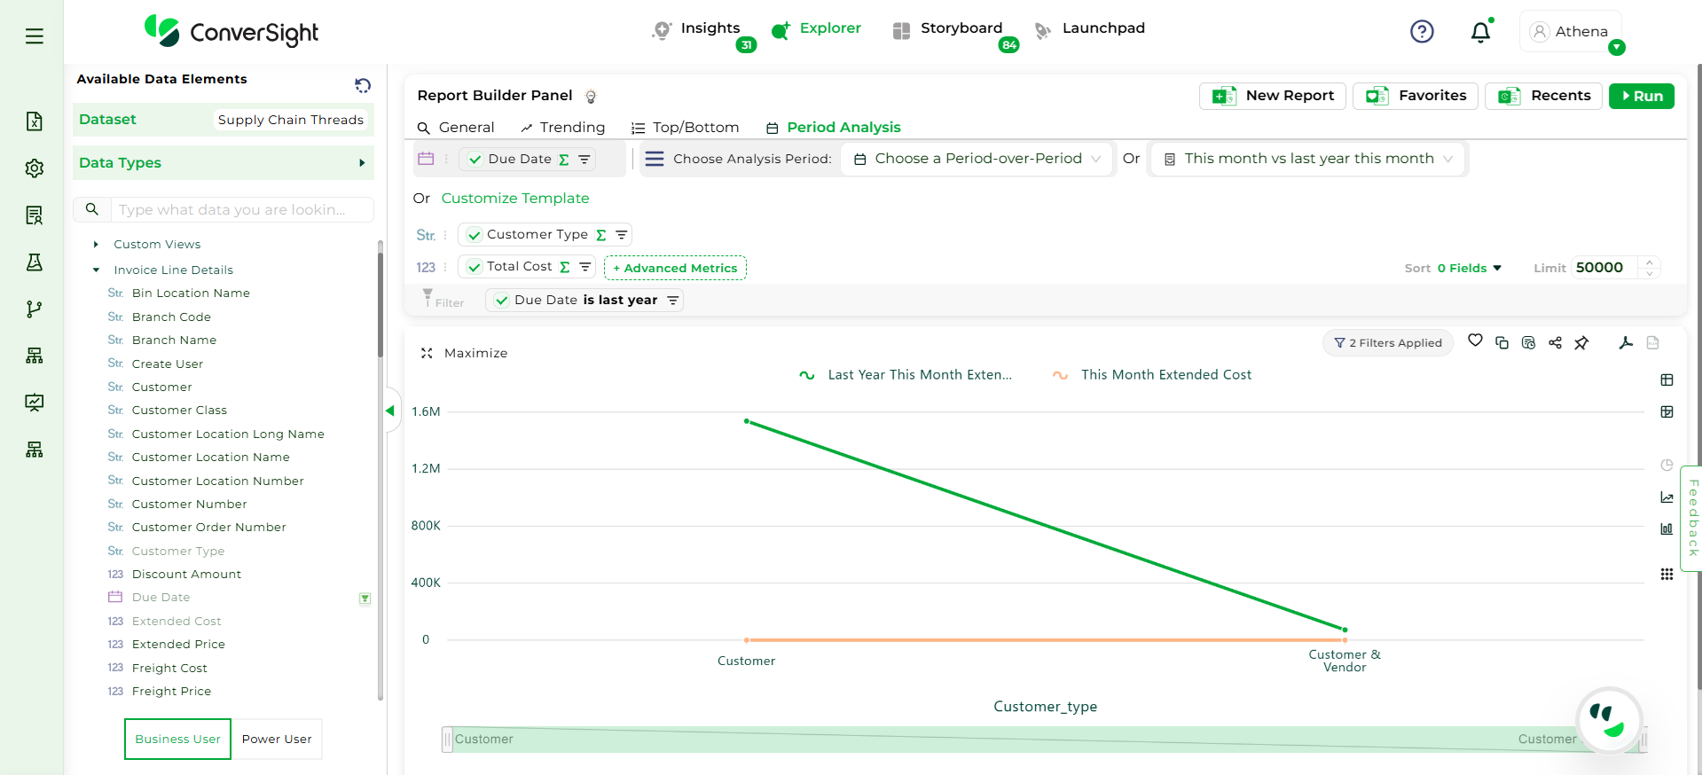Viewport: 1702px width, 775px height.
Task: Uncheck the Total Cost field checkbox
Action: point(475,267)
